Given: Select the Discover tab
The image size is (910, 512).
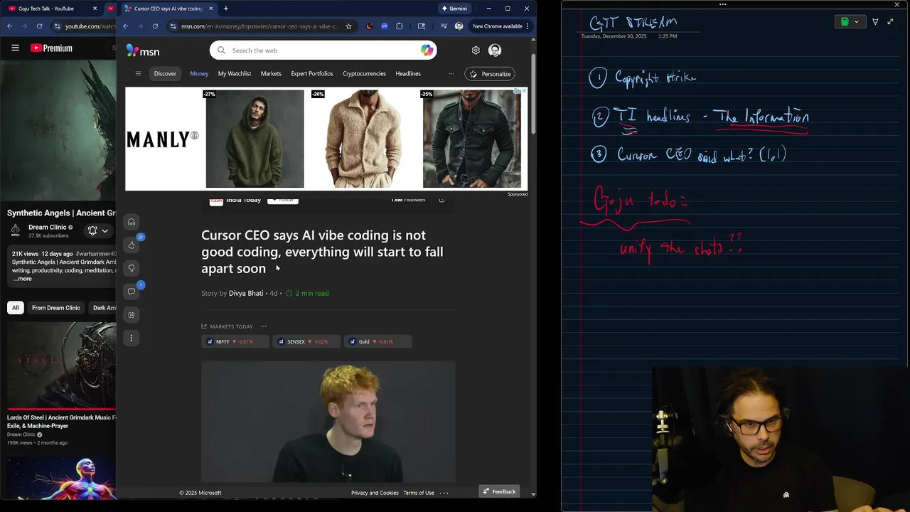Looking at the screenshot, I should click(x=165, y=73).
